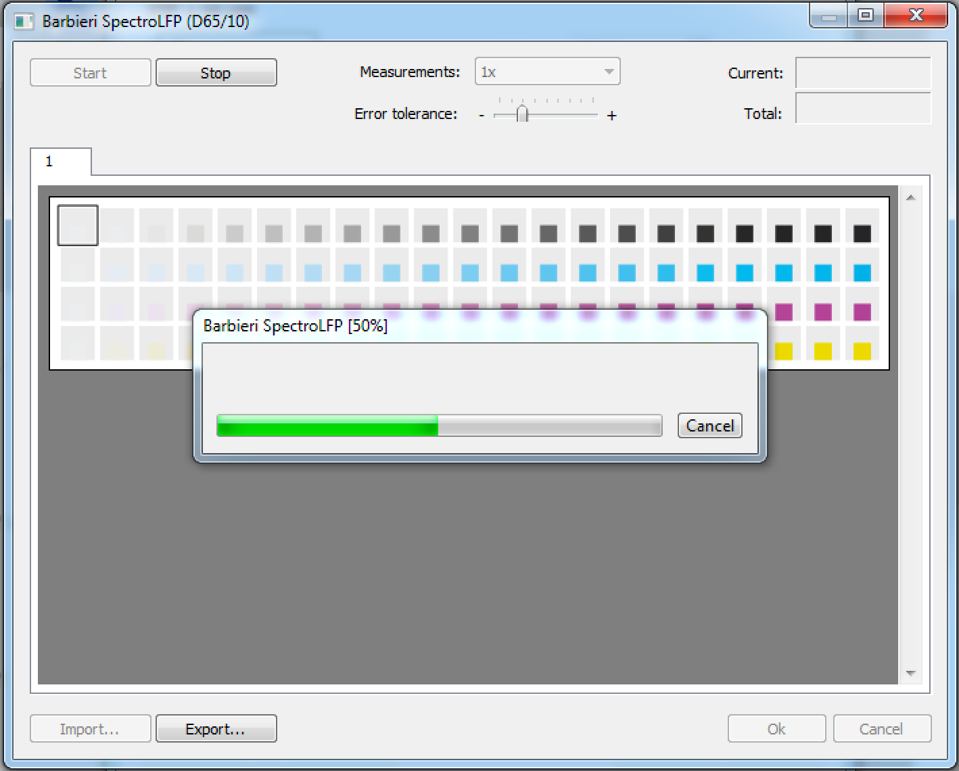Select tab 1 of the chart
Image resolution: width=959 pixels, height=771 pixels.
[61, 162]
